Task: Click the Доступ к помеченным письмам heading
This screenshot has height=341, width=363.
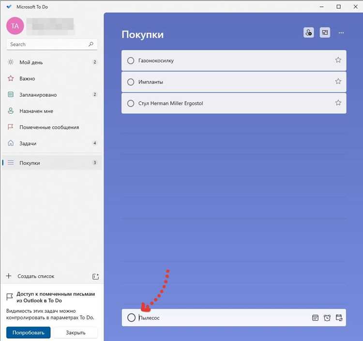Action: 56,297
